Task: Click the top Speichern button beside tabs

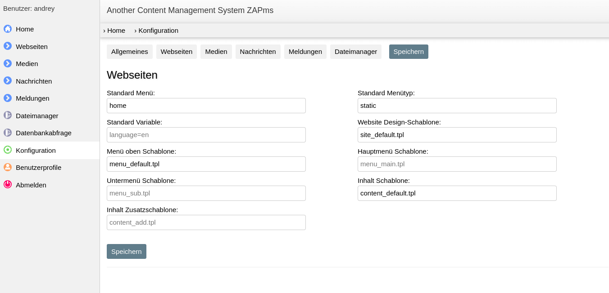Action: [x=409, y=52]
